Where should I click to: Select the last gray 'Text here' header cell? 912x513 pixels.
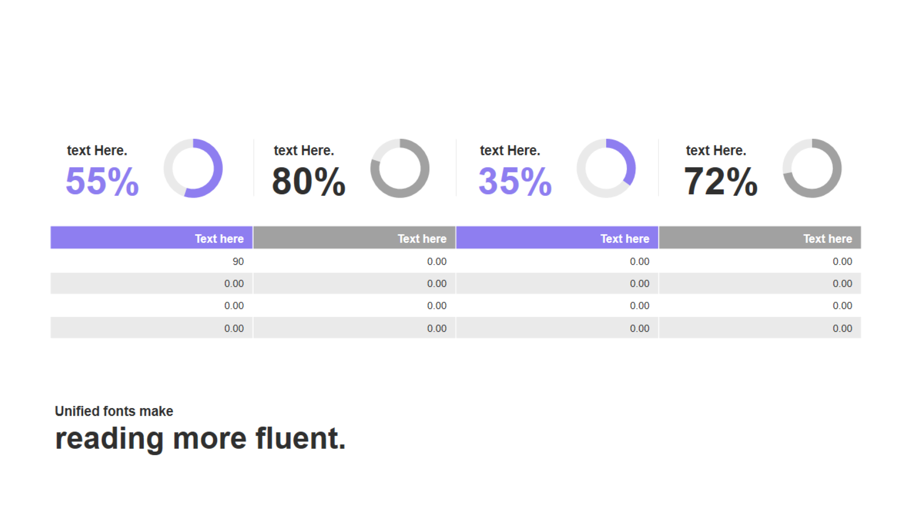(760, 237)
